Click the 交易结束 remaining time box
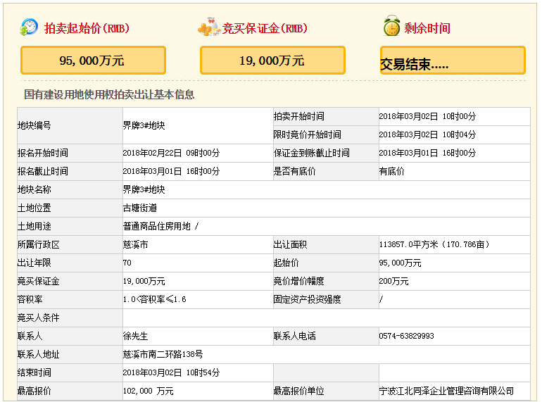Screen dimensions: 542x402 453,61
